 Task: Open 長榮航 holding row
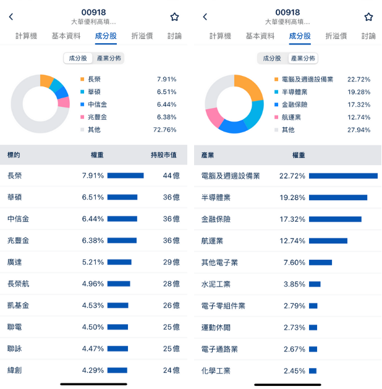click(x=93, y=283)
